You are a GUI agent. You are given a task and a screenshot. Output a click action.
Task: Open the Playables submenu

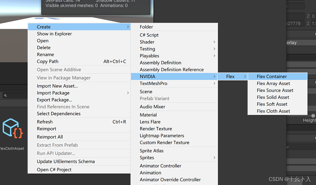coord(150,56)
